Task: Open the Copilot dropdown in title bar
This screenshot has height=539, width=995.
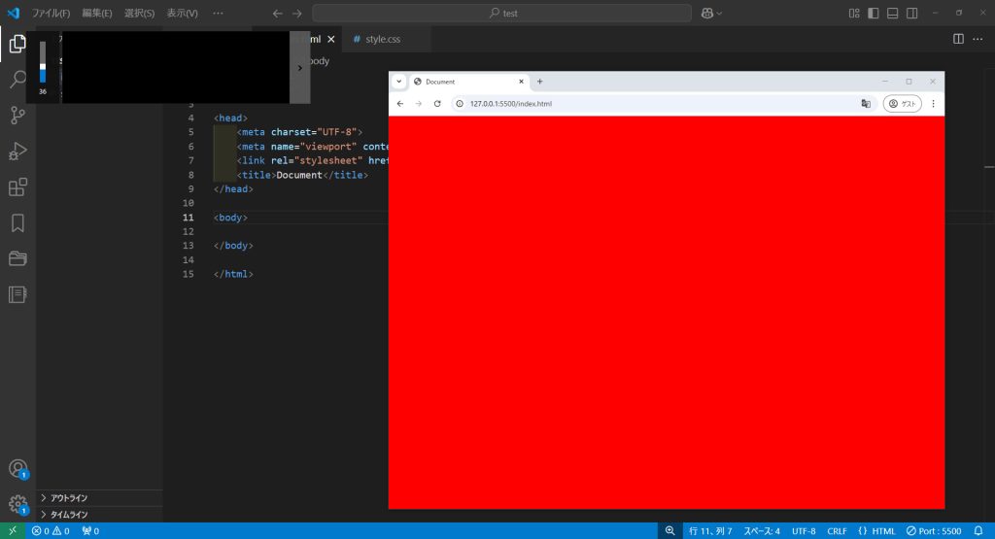Action: tap(711, 14)
